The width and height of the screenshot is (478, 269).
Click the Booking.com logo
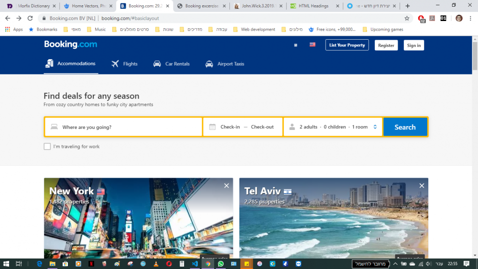[x=70, y=44]
